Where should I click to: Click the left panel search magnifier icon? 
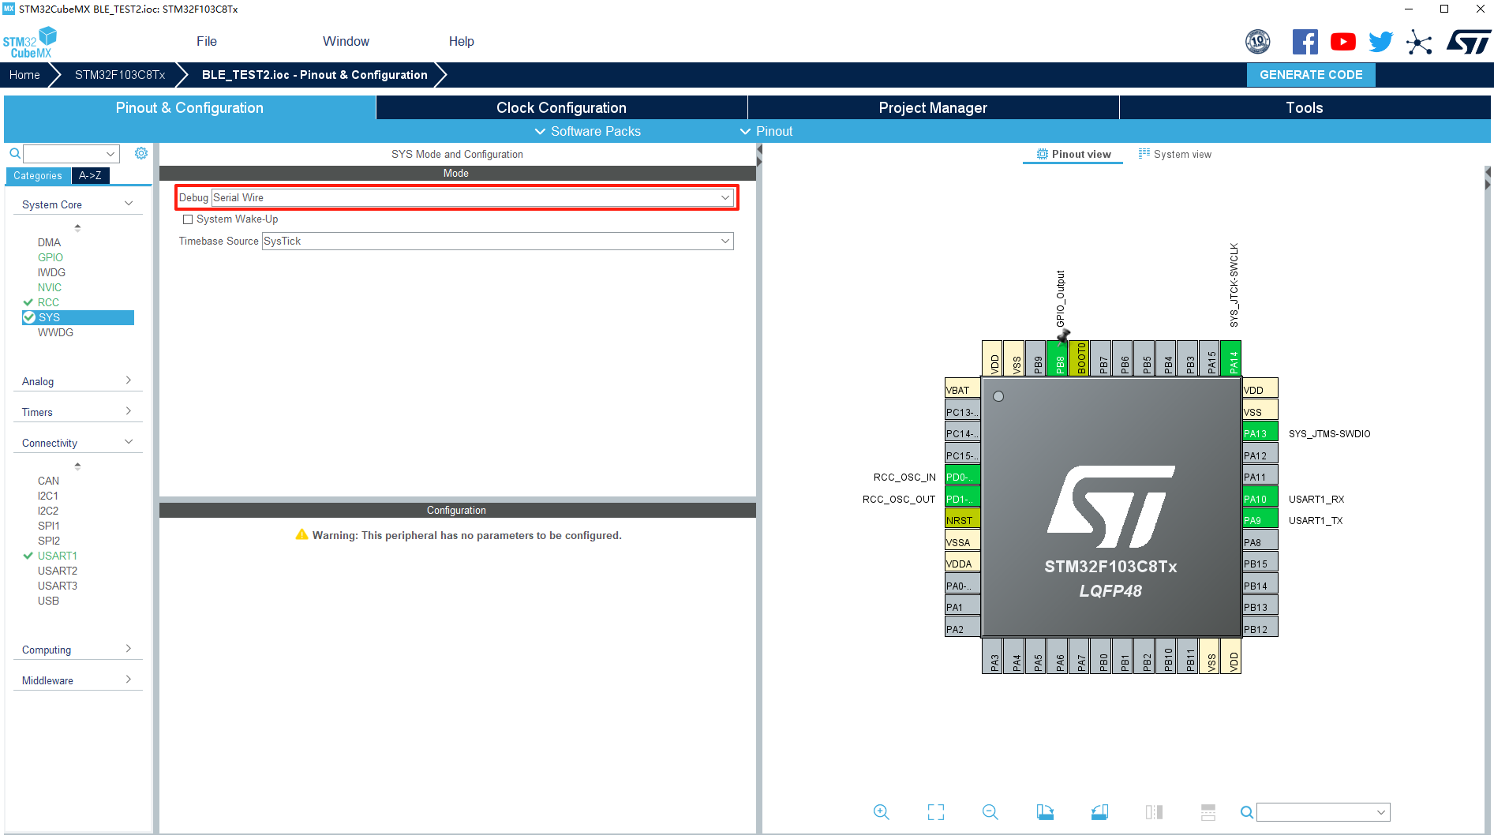[x=14, y=153]
